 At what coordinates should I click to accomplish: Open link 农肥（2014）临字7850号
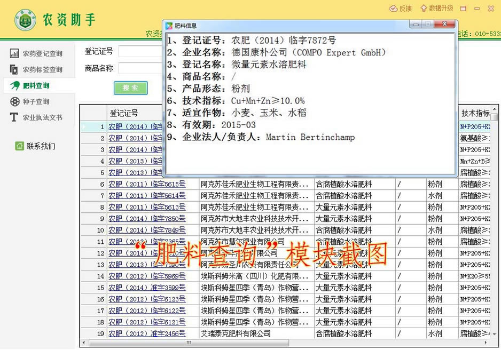coord(147,219)
